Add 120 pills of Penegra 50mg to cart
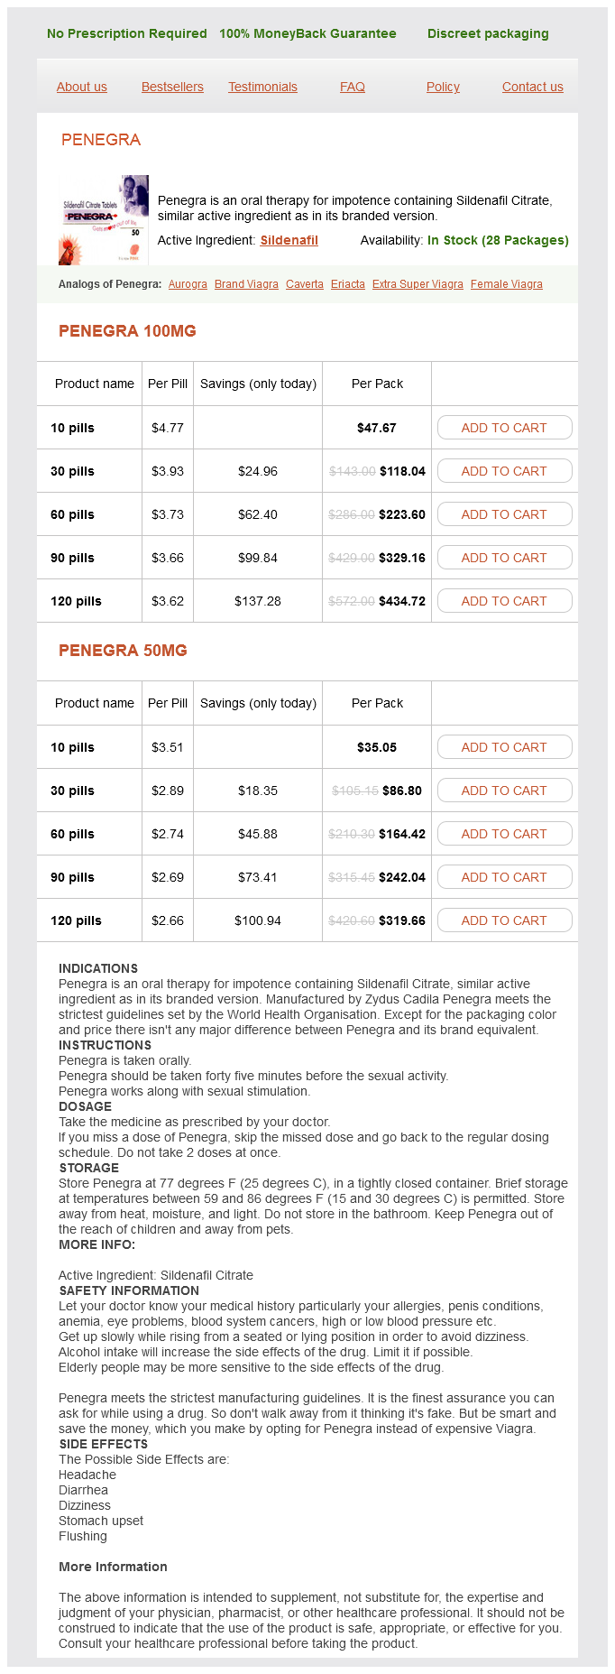 (x=504, y=920)
